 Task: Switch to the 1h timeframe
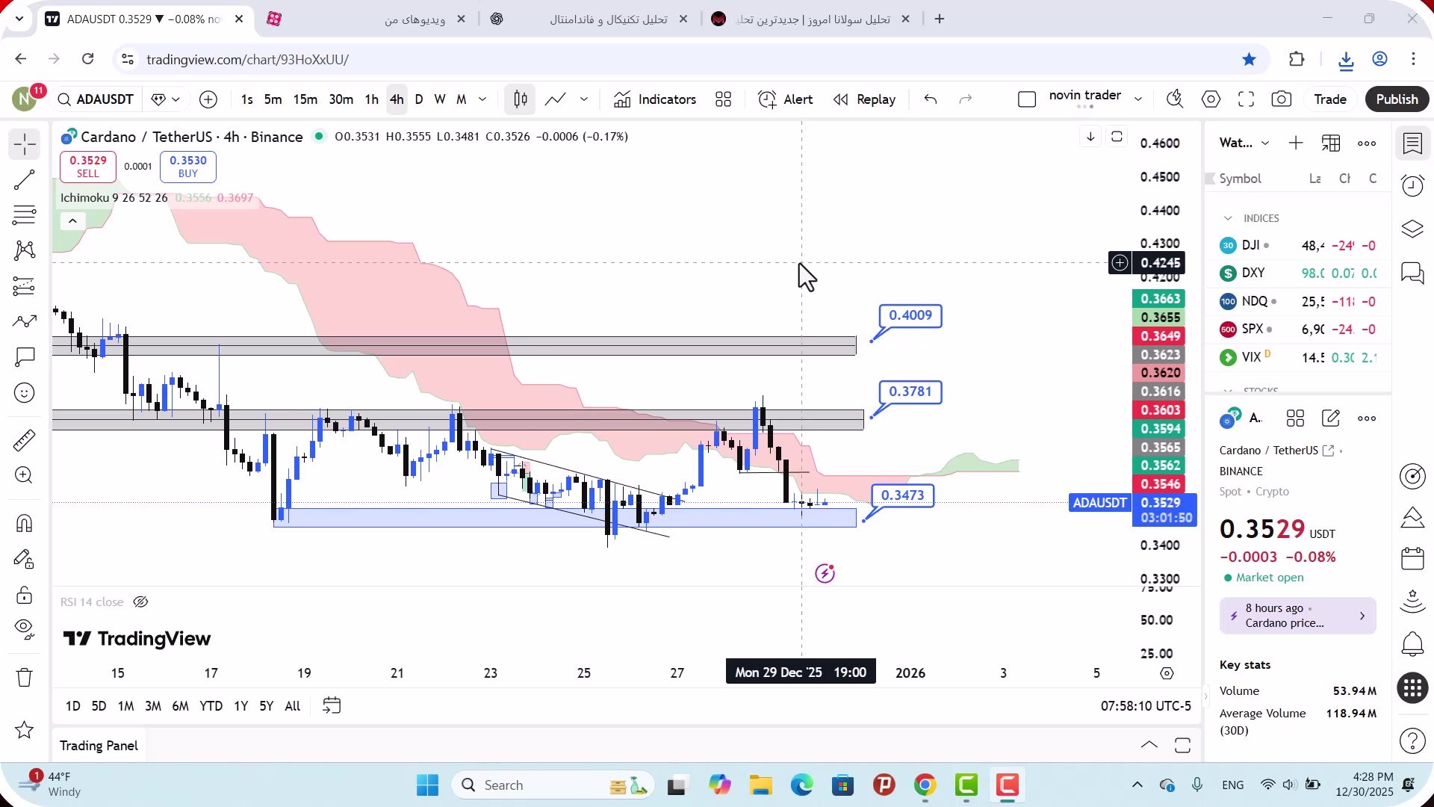tap(371, 99)
